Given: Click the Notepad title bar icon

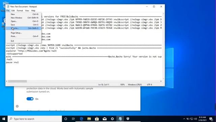Looking at the screenshot, I should (8, 6).
